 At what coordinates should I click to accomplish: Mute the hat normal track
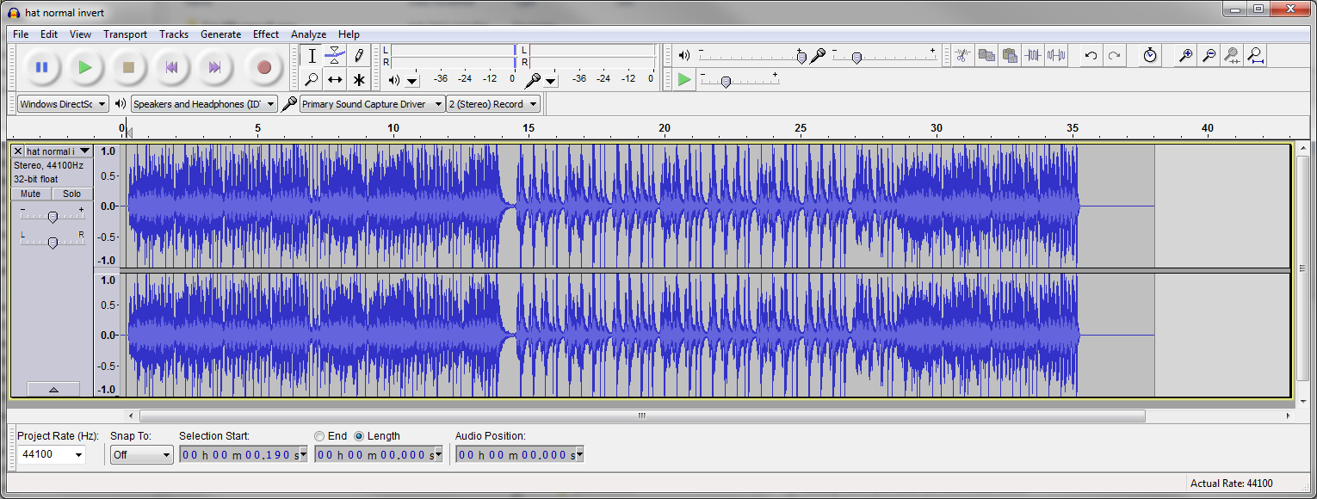[31, 194]
